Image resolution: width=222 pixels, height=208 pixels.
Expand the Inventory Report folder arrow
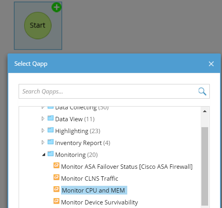pos(43,142)
